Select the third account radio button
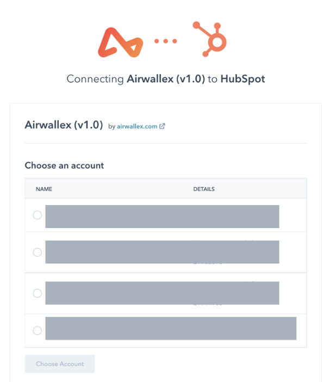The width and height of the screenshot is (324, 382). [x=38, y=293]
